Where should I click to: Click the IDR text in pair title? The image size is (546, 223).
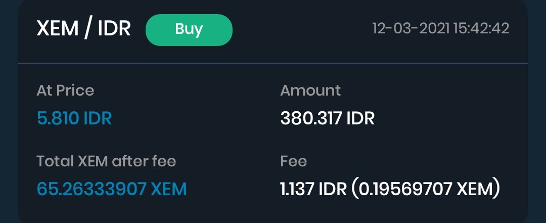pyautogui.click(x=114, y=29)
